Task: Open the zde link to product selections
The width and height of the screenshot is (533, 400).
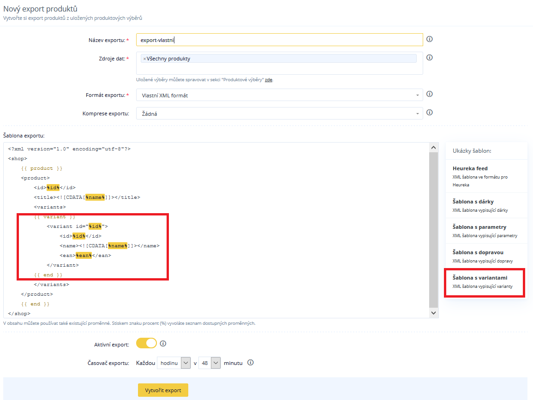Action: coord(268,80)
